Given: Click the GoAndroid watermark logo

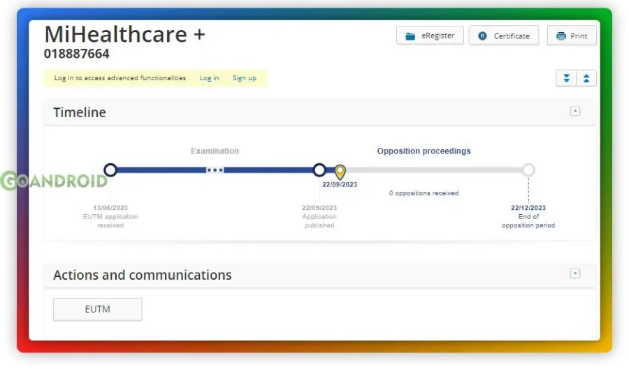Looking at the screenshot, I should tap(54, 181).
